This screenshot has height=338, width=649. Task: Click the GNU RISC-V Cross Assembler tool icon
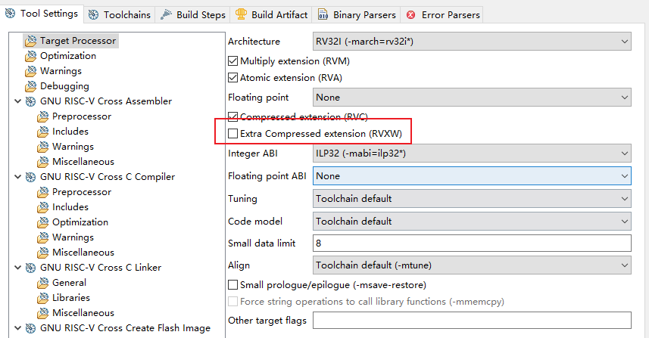click(30, 101)
